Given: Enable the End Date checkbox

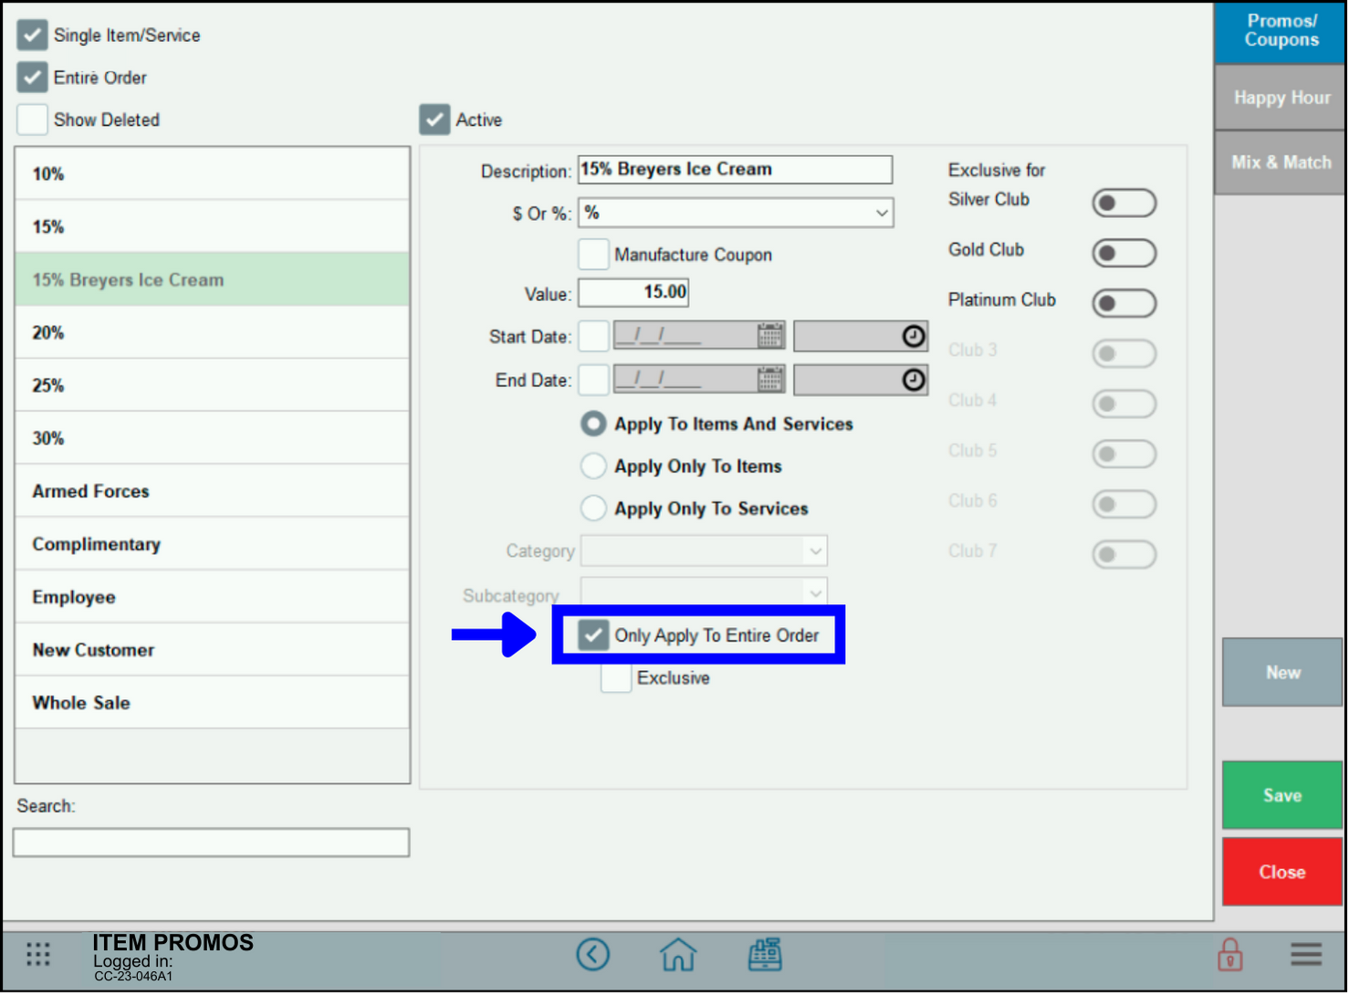Looking at the screenshot, I should coord(593,379).
